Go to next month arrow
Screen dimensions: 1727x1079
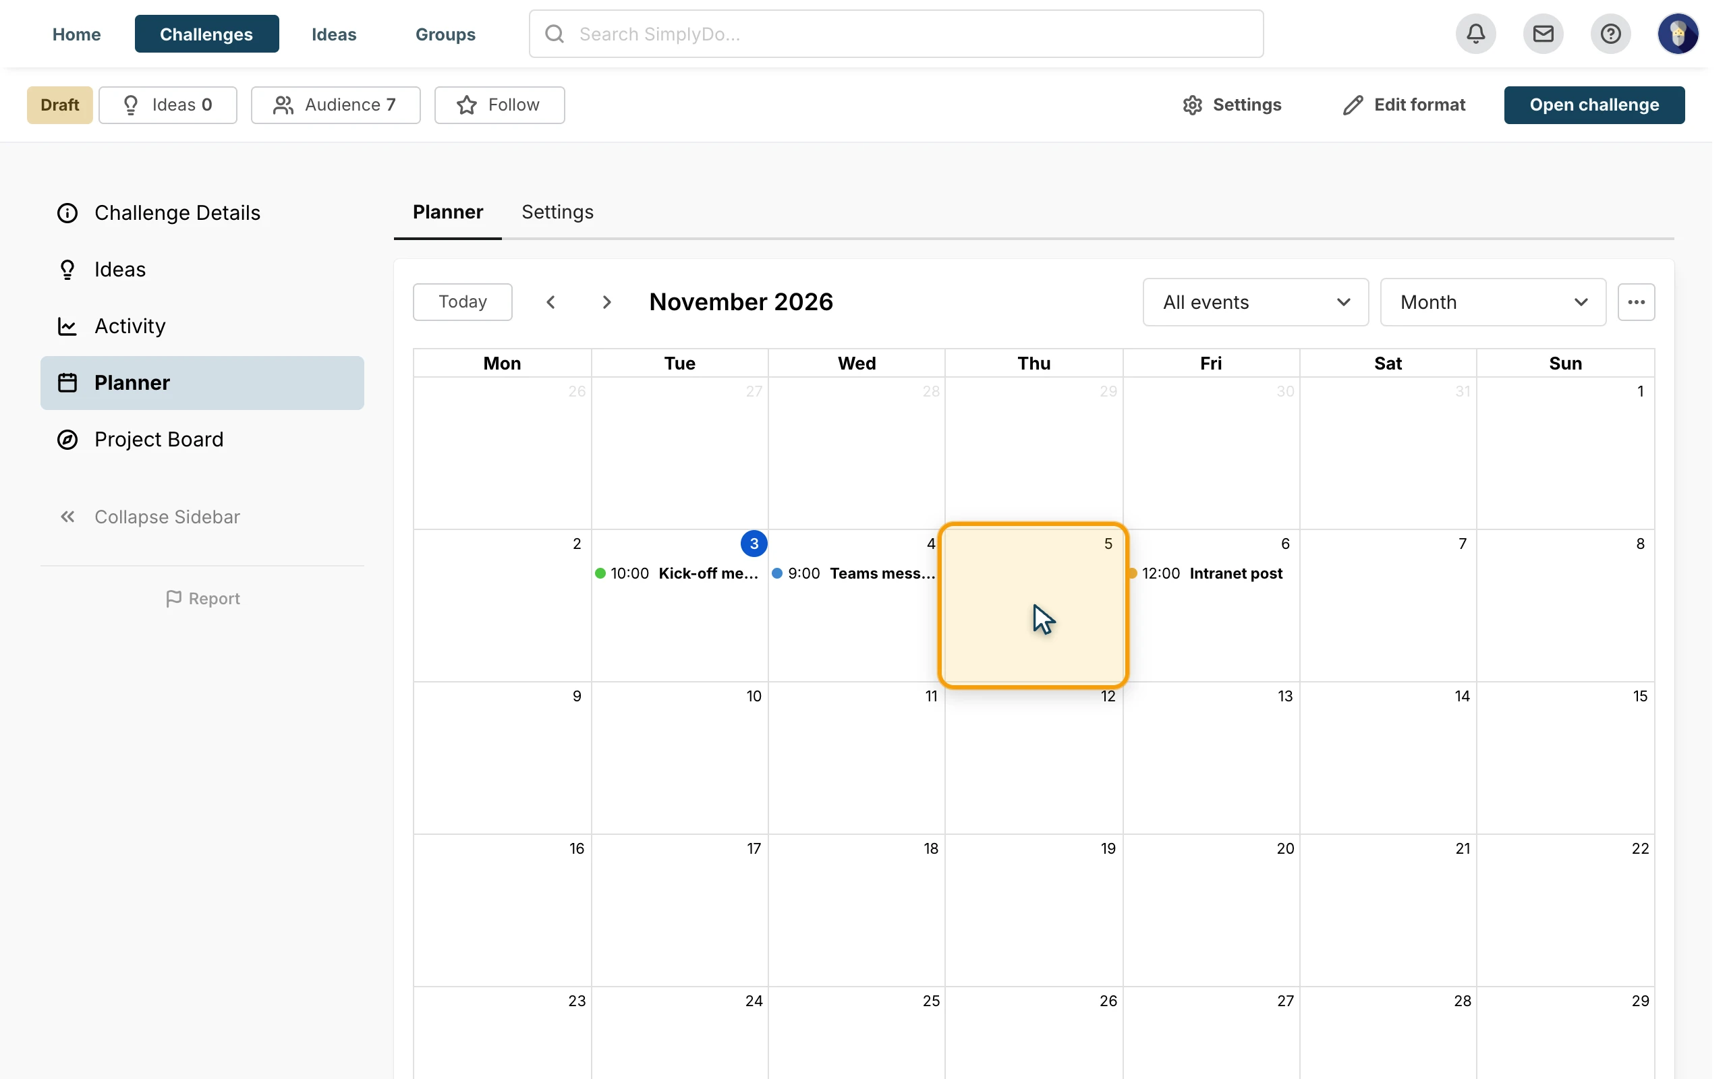[x=606, y=302]
